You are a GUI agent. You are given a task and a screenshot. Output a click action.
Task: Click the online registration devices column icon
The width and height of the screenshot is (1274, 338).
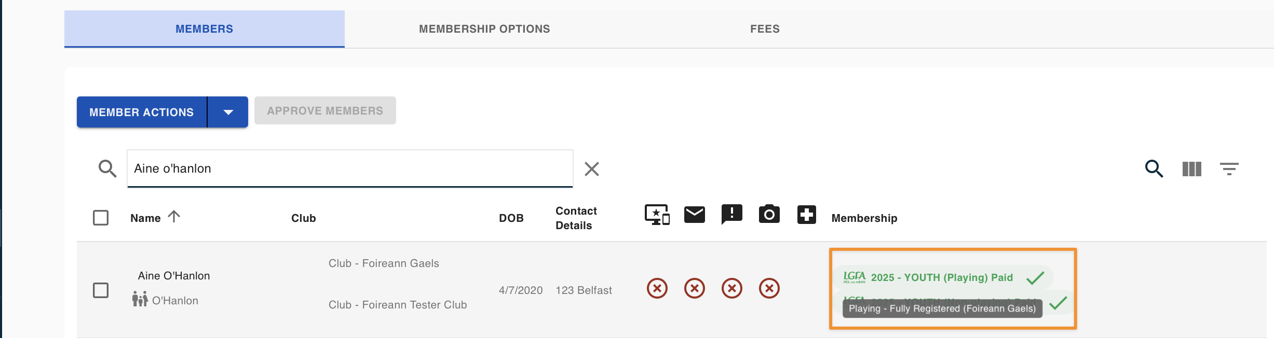point(657,215)
